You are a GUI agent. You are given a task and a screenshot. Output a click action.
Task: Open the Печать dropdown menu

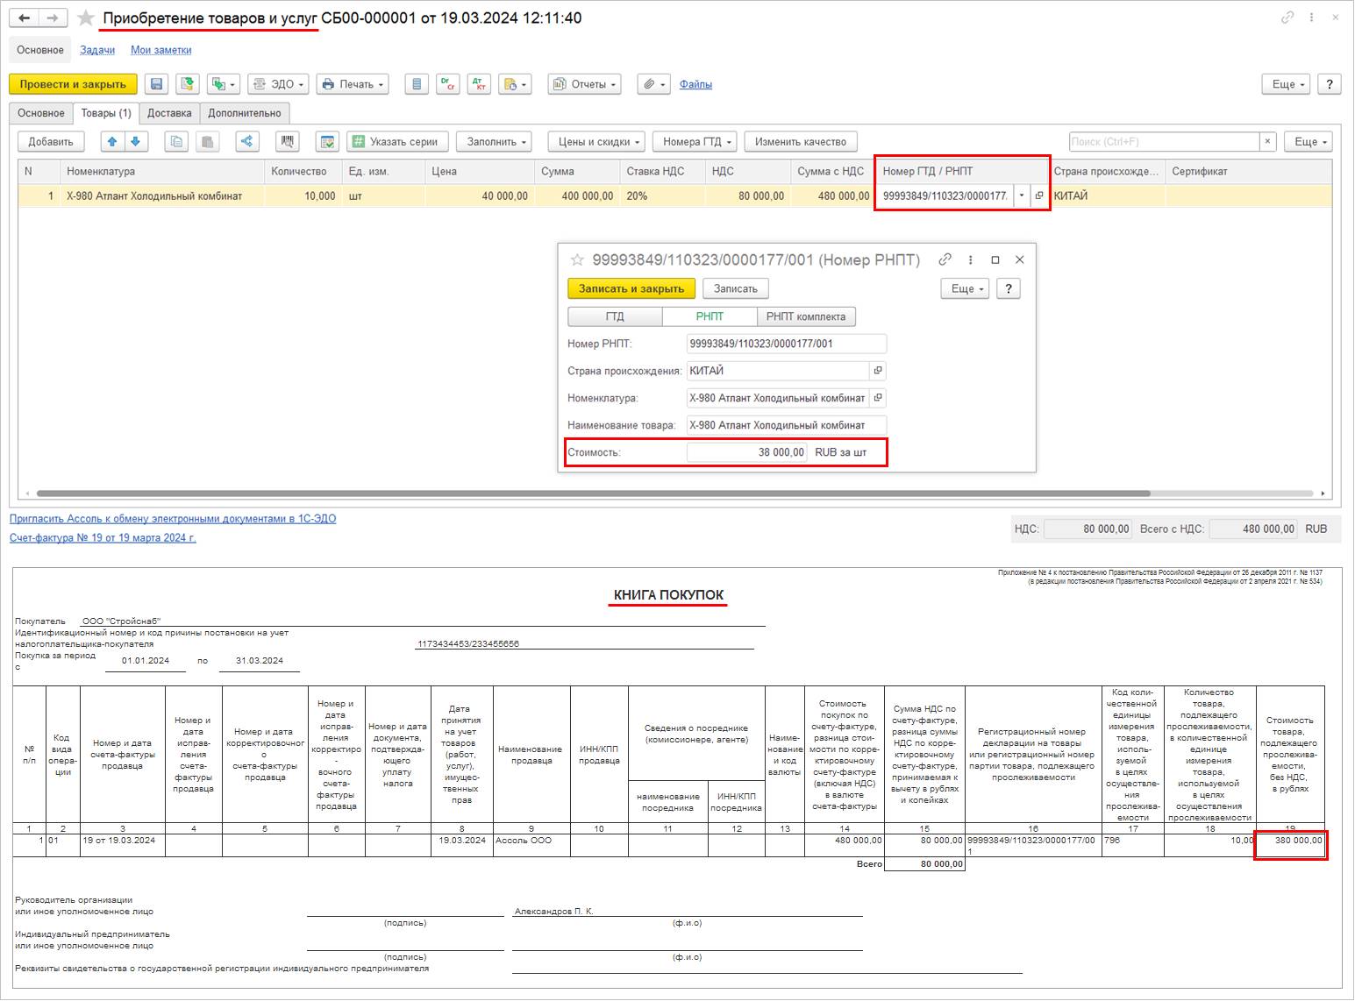[x=353, y=84]
